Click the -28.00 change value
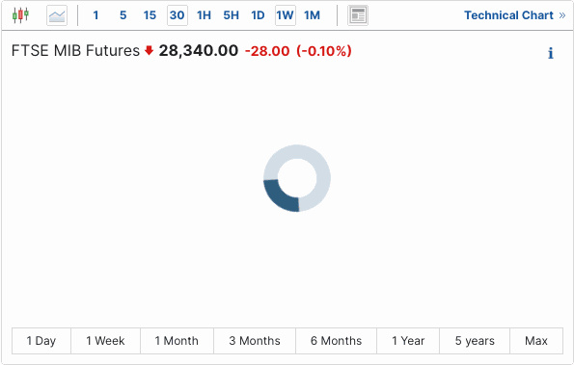Screen dimensions: 574x365 (x=267, y=51)
